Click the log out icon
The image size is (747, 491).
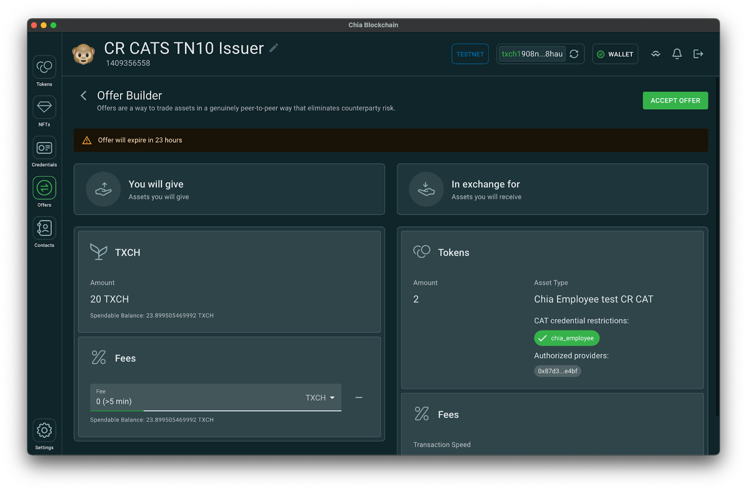pyautogui.click(x=698, y=54)
